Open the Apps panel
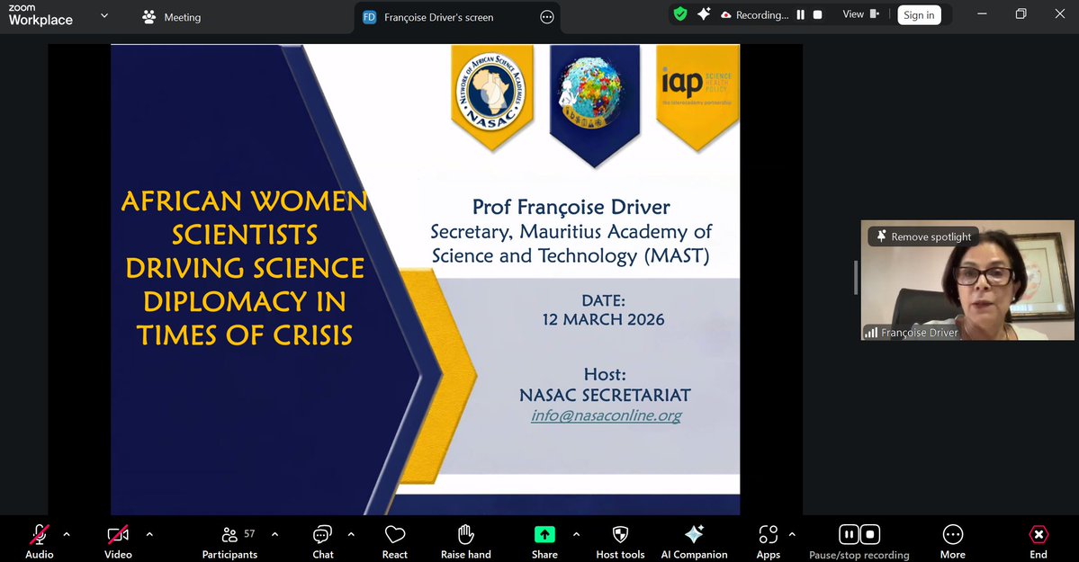This screenshot has height=562, width=1079. click(768, 538)
